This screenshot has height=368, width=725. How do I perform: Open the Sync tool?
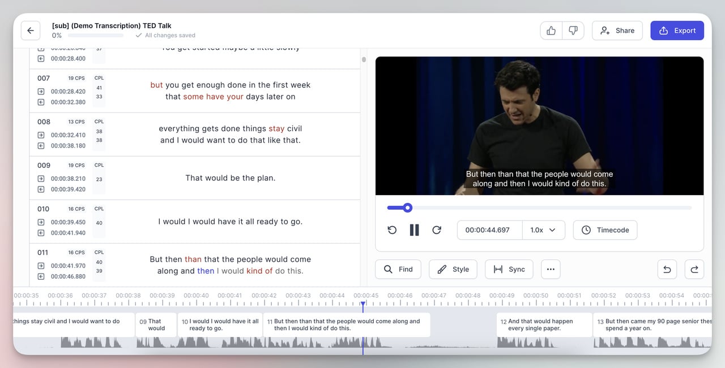[509, 269]
